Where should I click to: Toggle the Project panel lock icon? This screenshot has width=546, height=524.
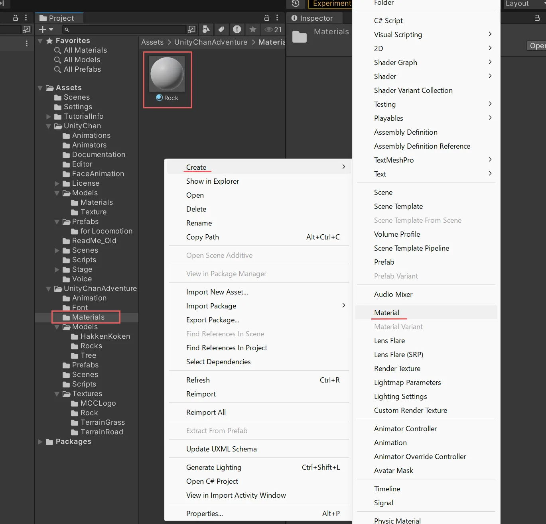267,18
